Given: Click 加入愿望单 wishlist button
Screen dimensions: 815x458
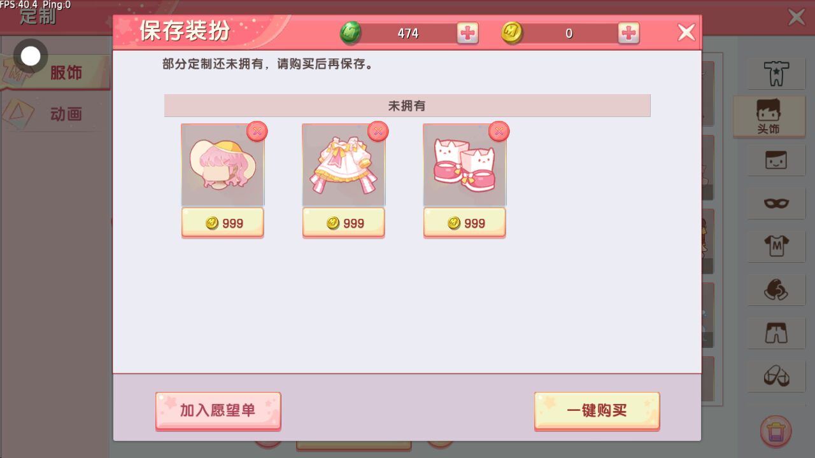Looking at the screenshot, I should click(x=218, y=410).
